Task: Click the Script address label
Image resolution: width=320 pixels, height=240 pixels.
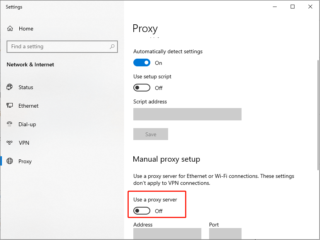Action: [150, 101]
